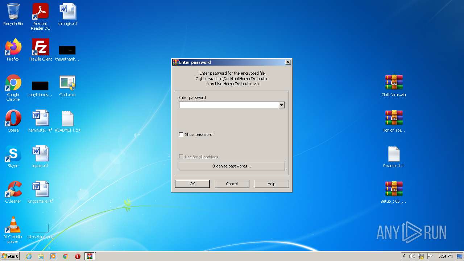
Task: Select strongis.rtf document on desktop
Action: pyautogui.click(x=67, y=14)
